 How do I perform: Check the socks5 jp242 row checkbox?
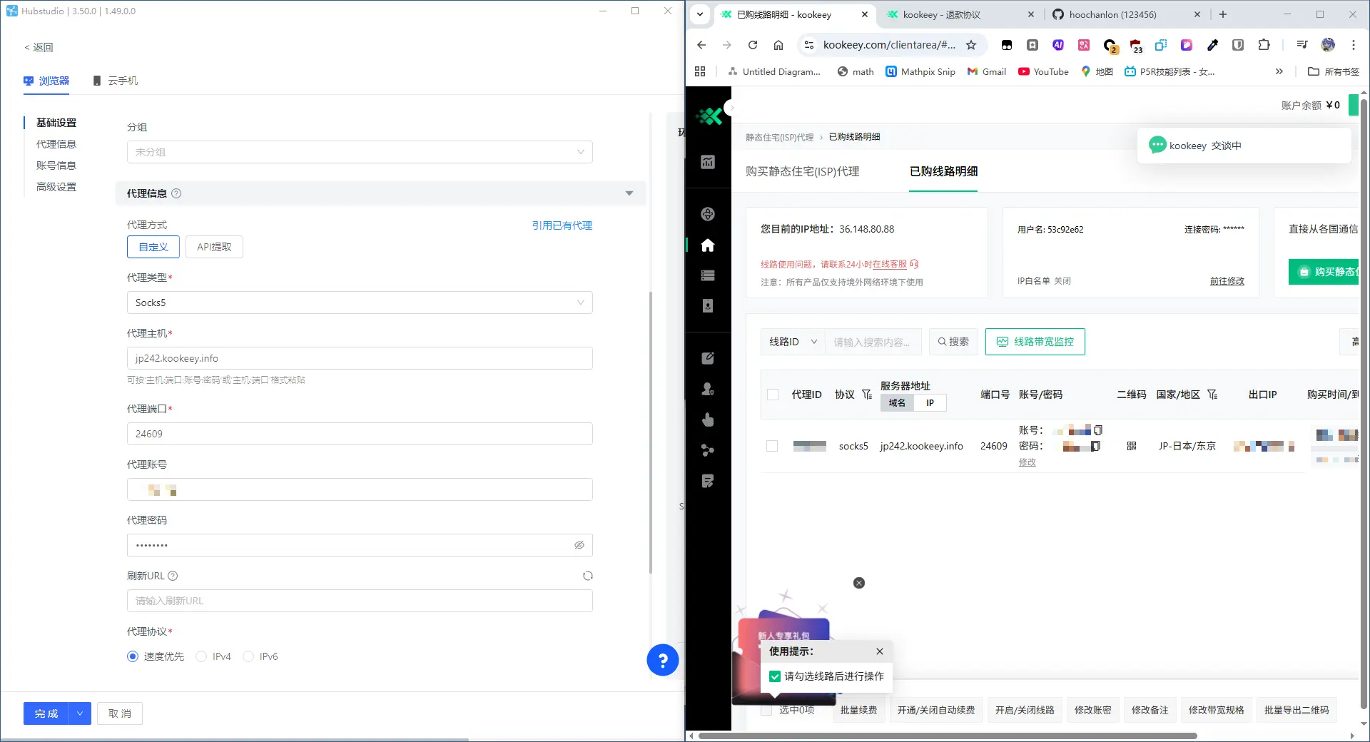coord(772,446)
